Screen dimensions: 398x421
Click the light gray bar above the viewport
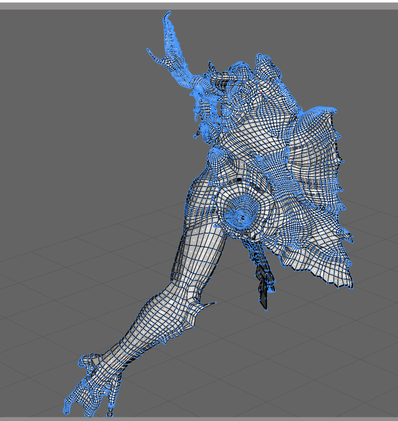click(x=199, y=6)
